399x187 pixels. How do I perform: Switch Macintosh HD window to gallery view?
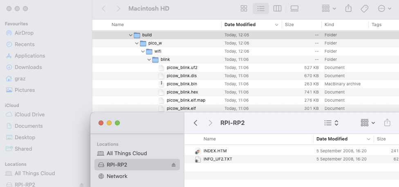[294, 9]
